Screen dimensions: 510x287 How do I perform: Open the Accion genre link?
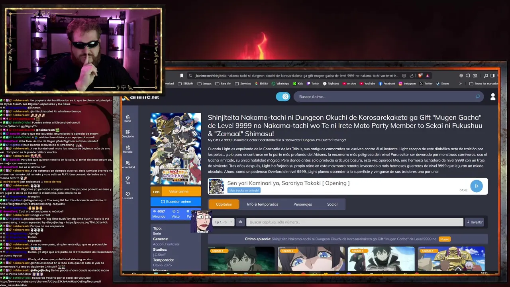click(158, 244)
